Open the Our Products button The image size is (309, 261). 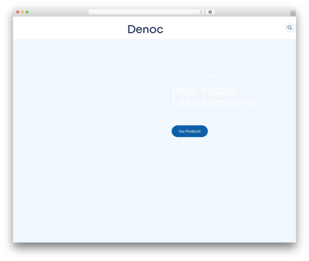tap(190, 131)
